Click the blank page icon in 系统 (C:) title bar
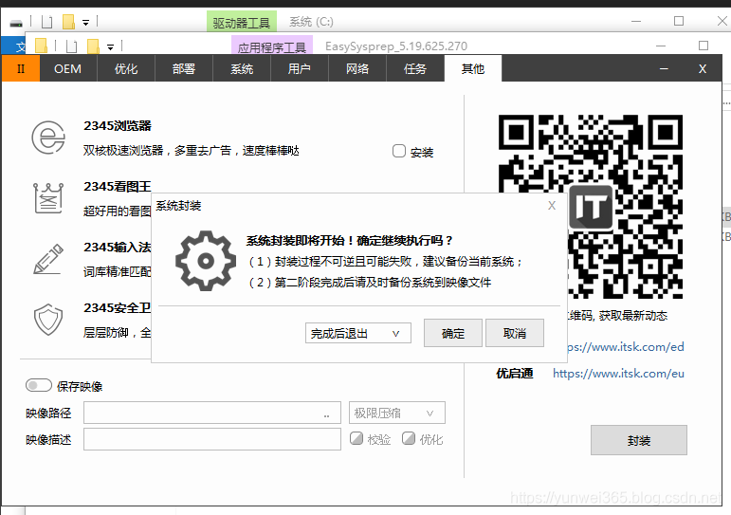Image resolution: width=731 pixels, height=515 pixels. point(46,22)
